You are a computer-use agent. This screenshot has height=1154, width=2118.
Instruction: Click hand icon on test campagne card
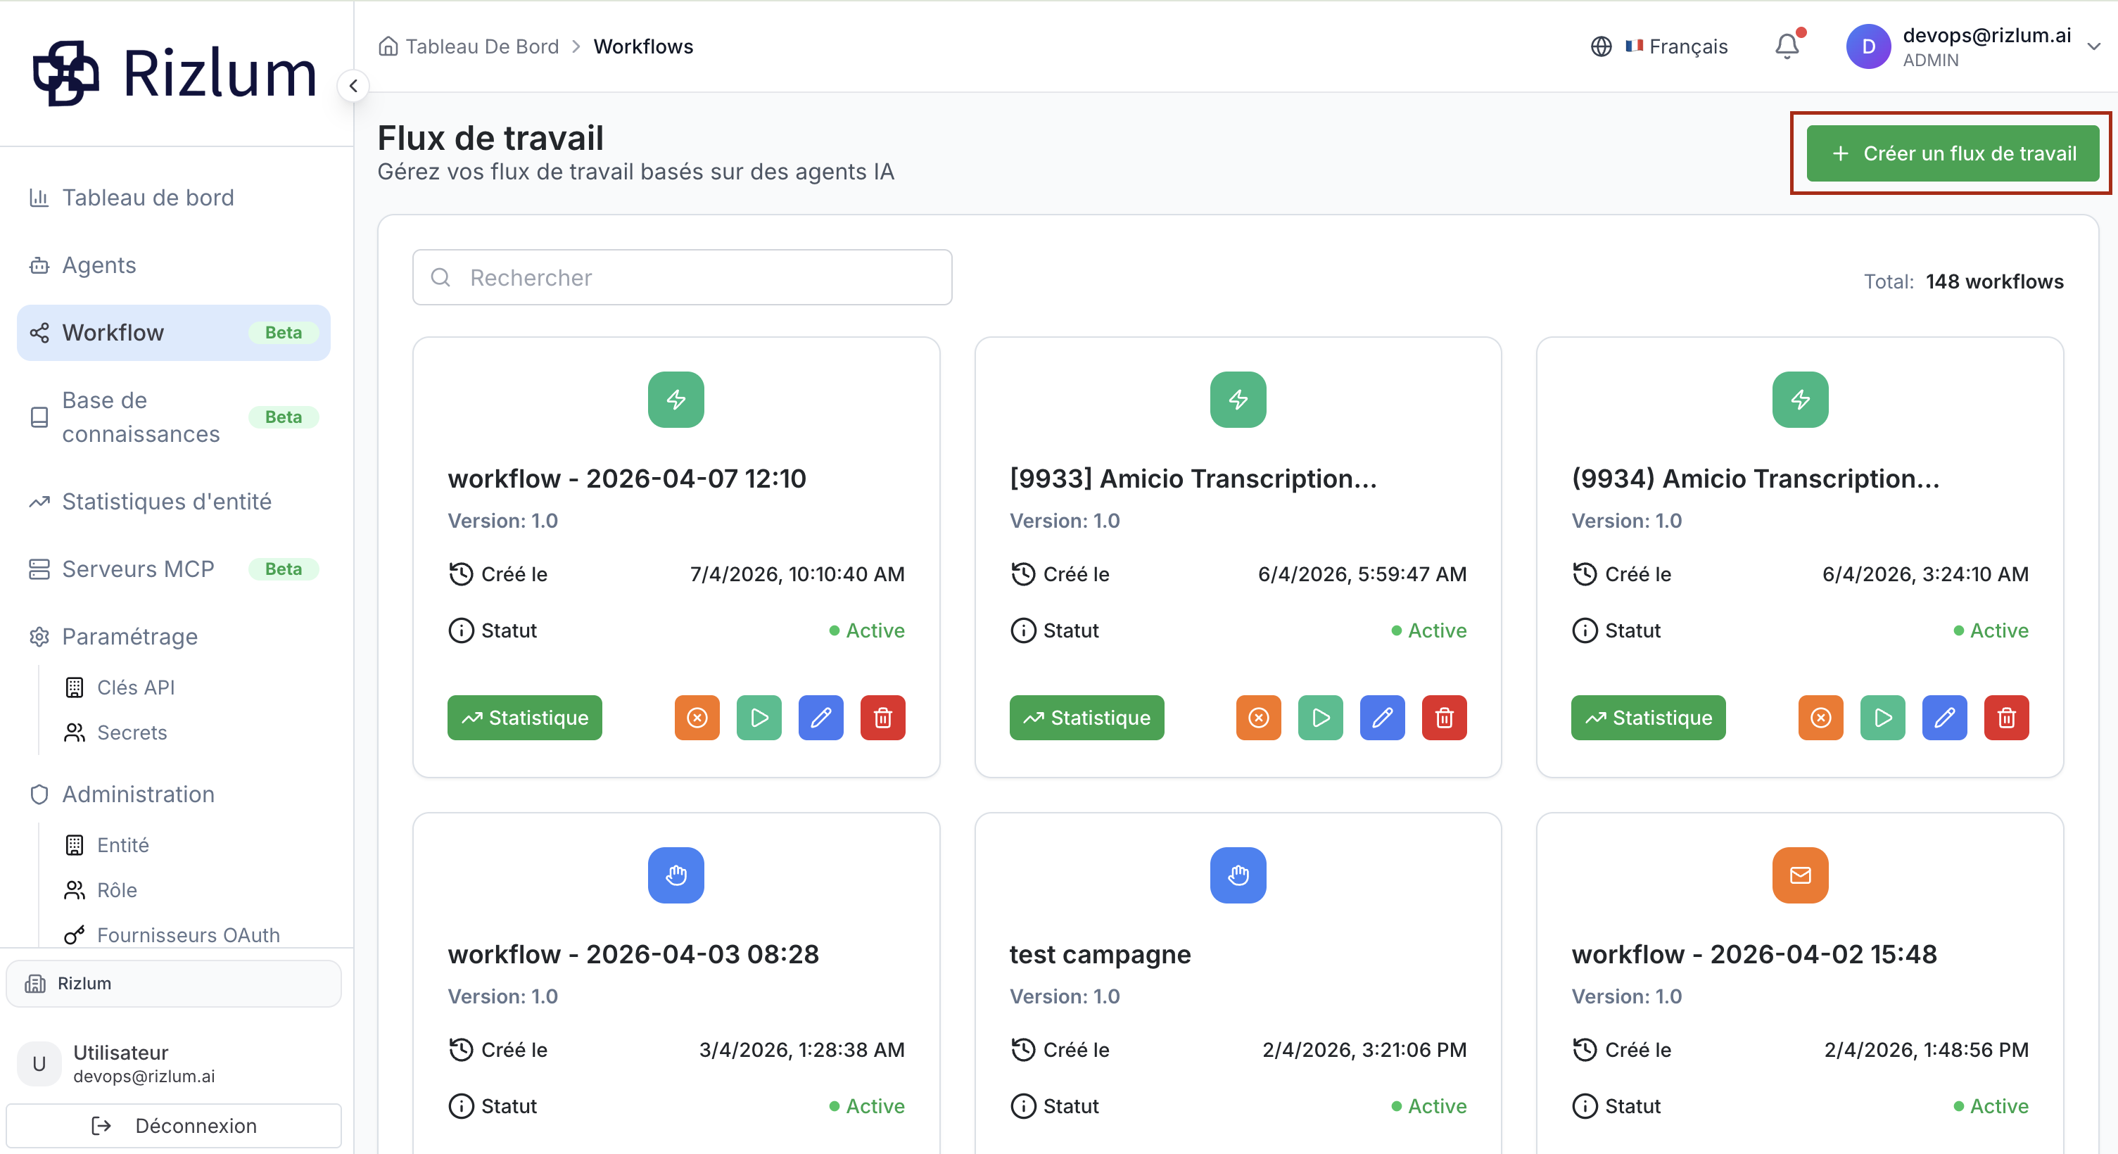(x=1238, y=875)
